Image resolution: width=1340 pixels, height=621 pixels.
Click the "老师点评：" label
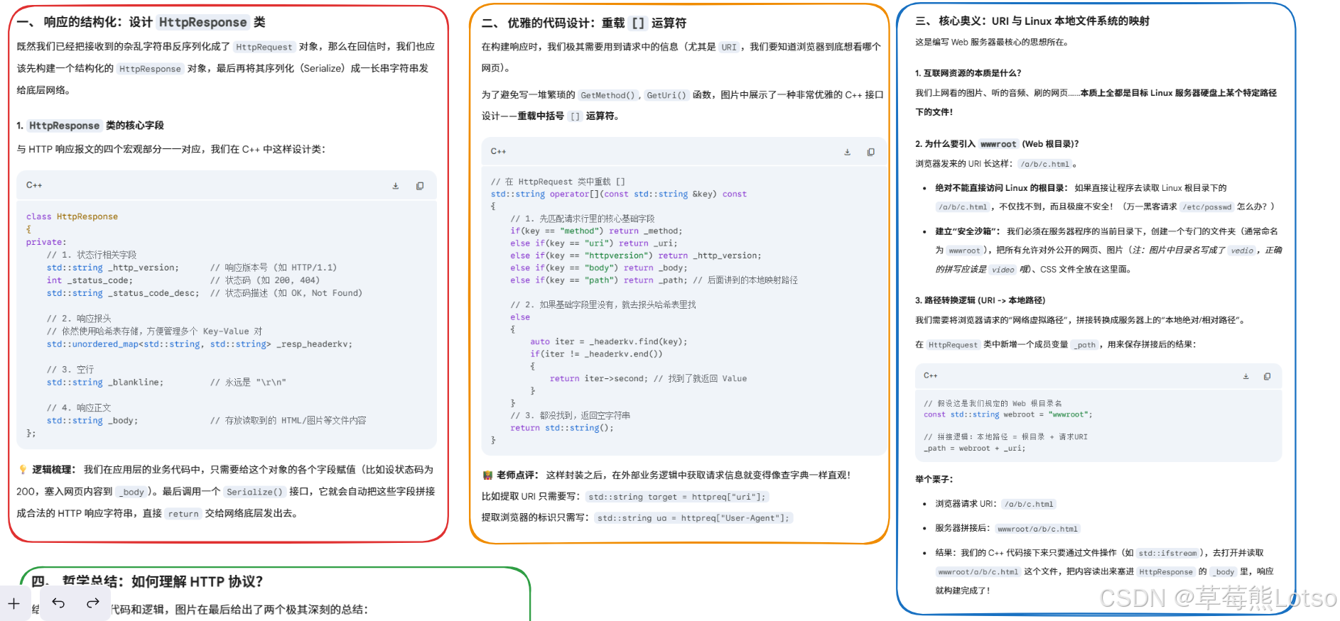click(518, 475)
